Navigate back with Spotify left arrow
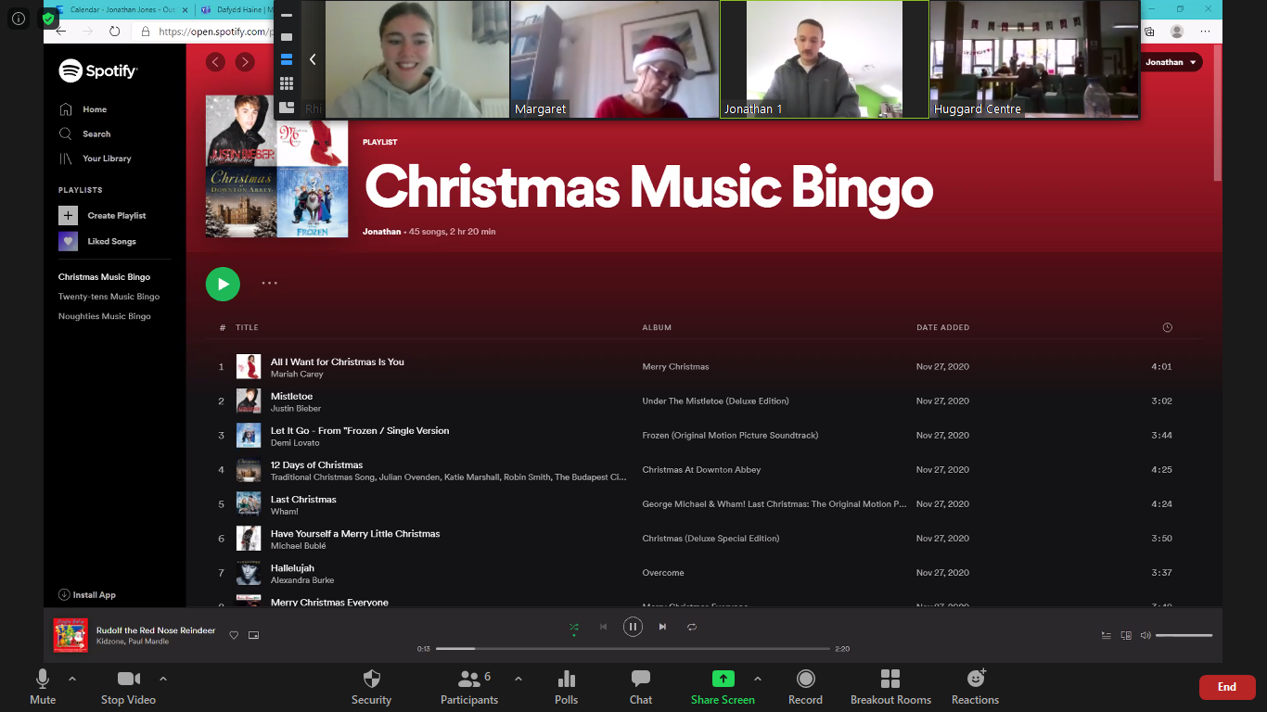Viewport: 1267px width, 712px height. [x=215, y=62]
